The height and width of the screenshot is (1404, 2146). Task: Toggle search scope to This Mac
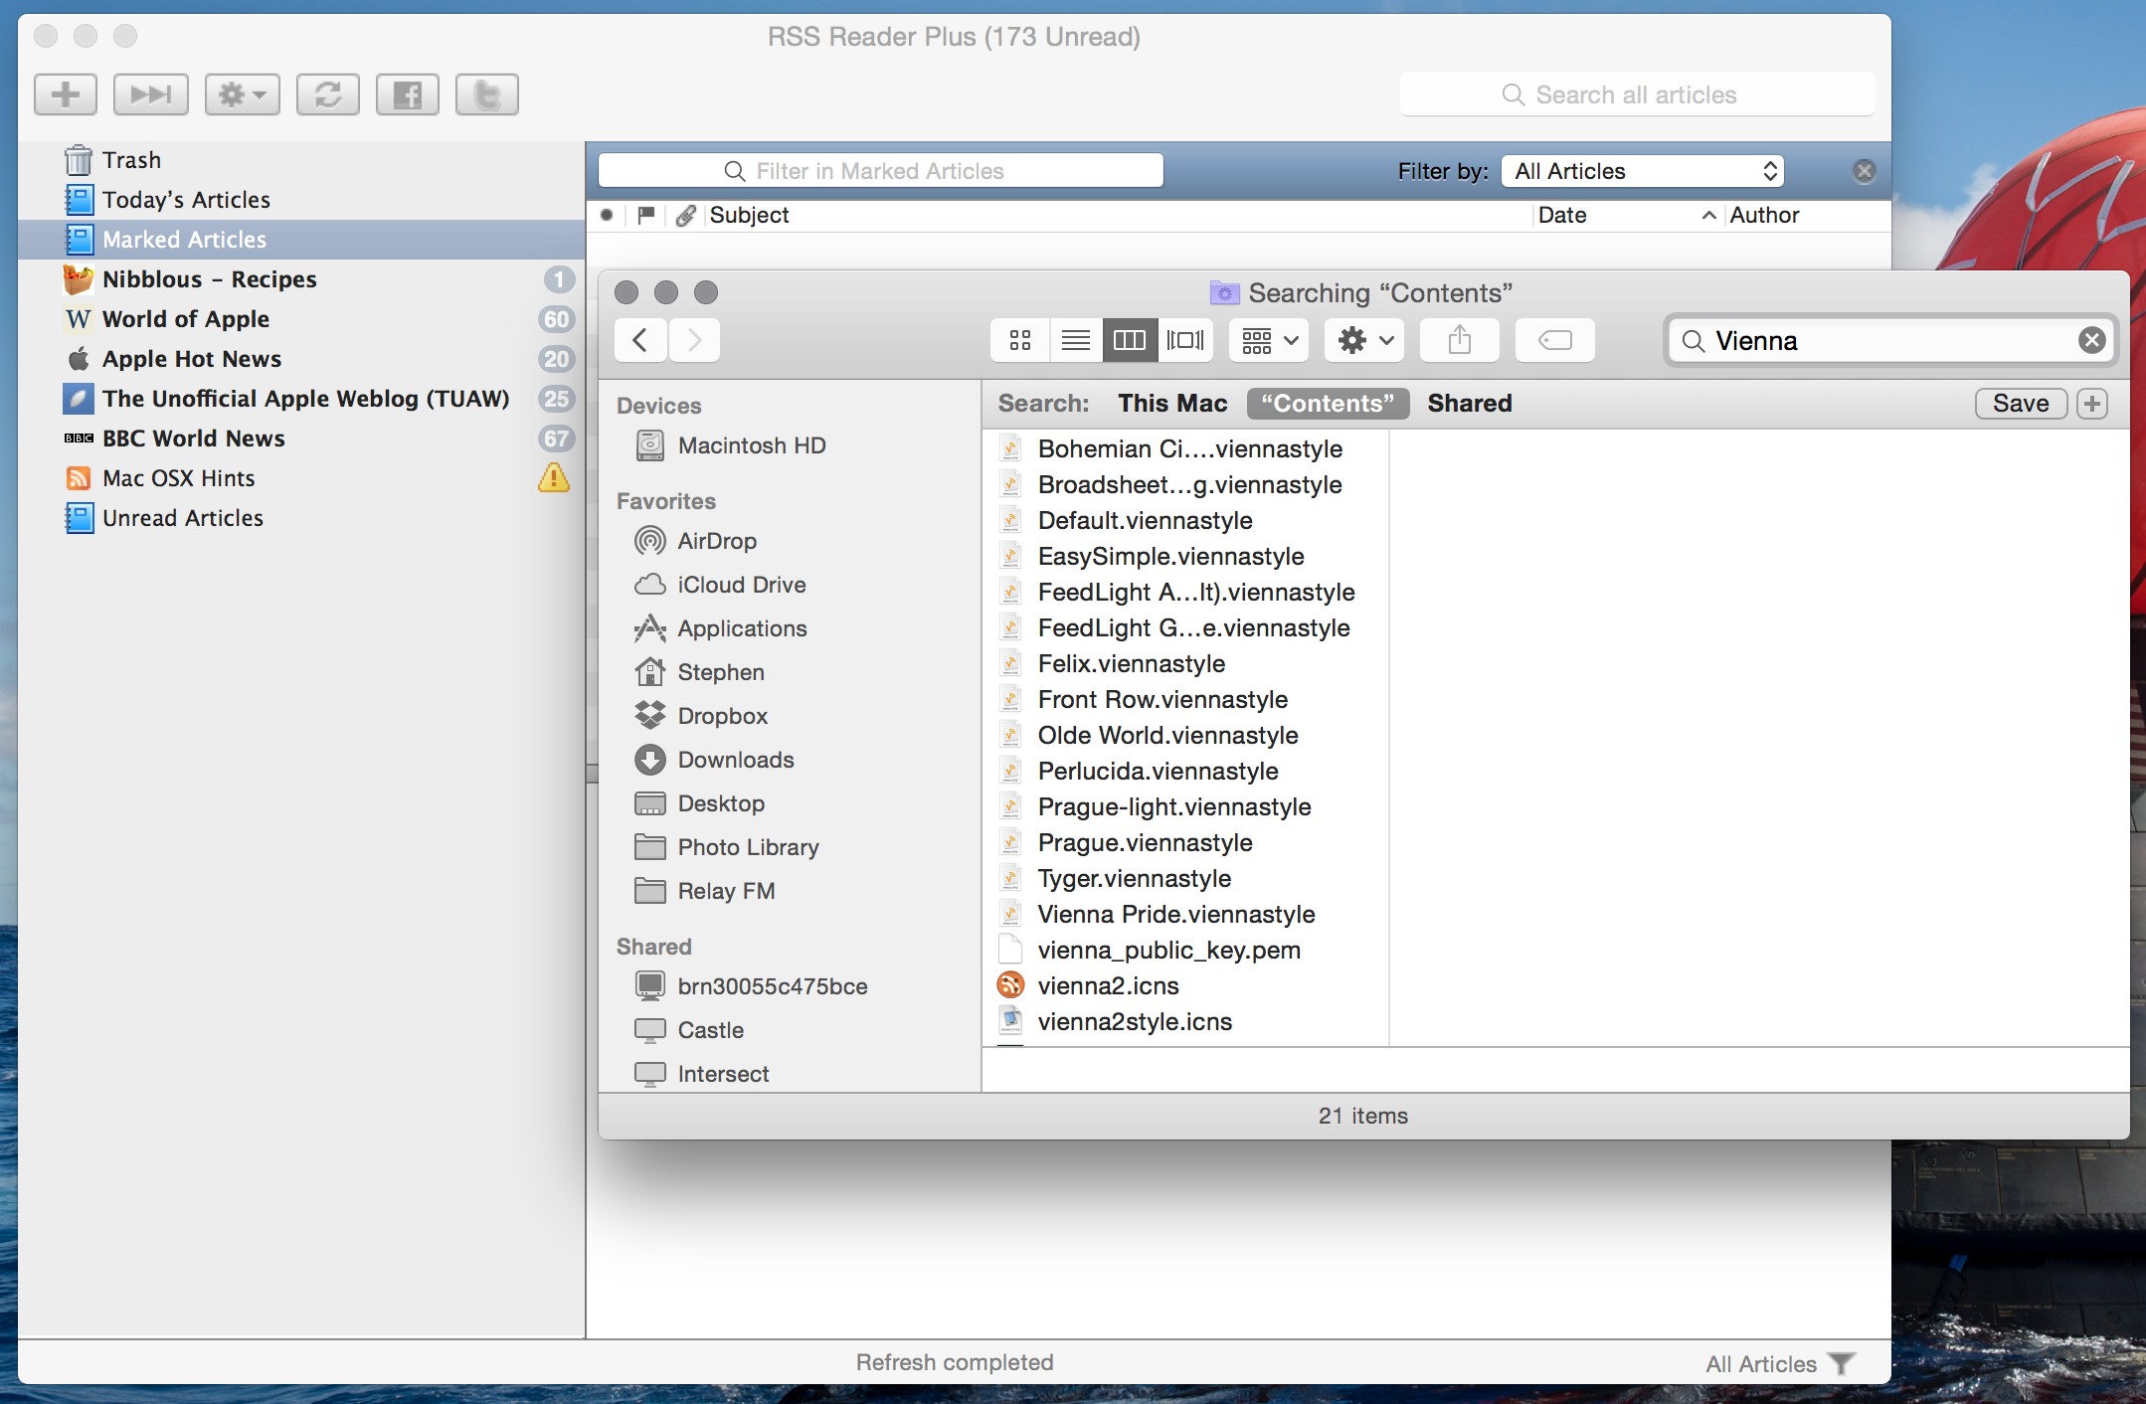1173,403
